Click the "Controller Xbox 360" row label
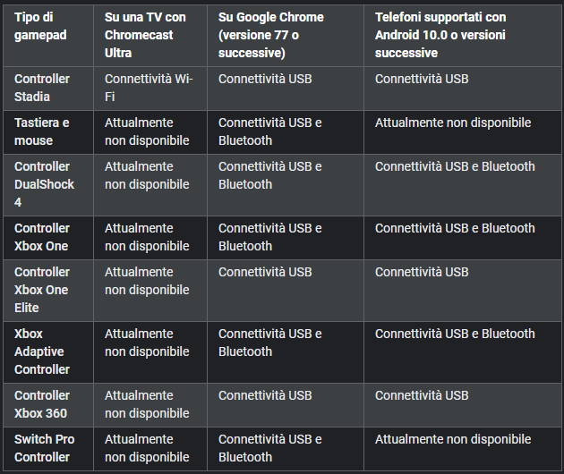The width and height of the screenshot is (564, 474). (x=42, y=404)
